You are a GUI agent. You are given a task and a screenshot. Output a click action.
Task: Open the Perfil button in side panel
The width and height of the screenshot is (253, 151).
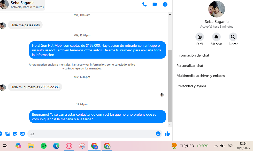tap(200, 37)
